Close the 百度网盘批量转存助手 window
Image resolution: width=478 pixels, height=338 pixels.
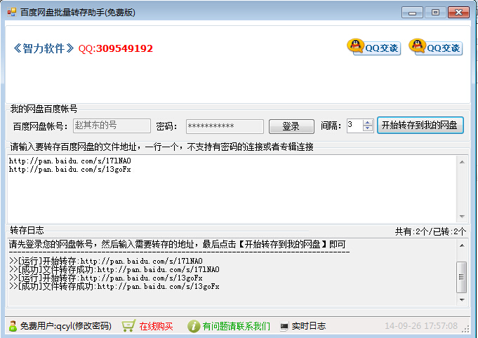458,13
